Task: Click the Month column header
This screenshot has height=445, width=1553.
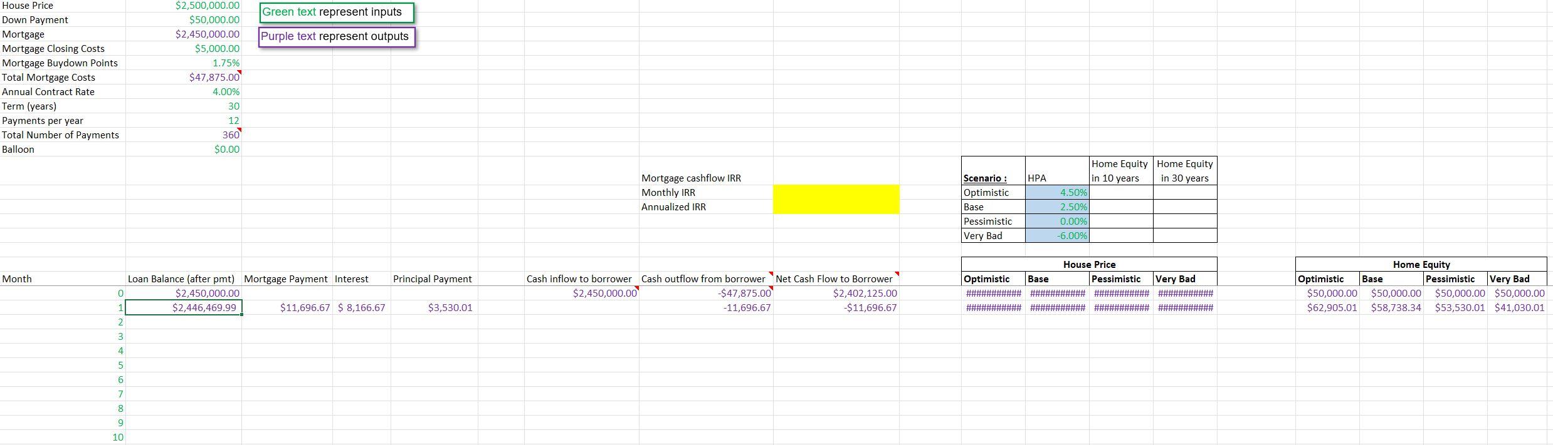Action: coord(17,279)
